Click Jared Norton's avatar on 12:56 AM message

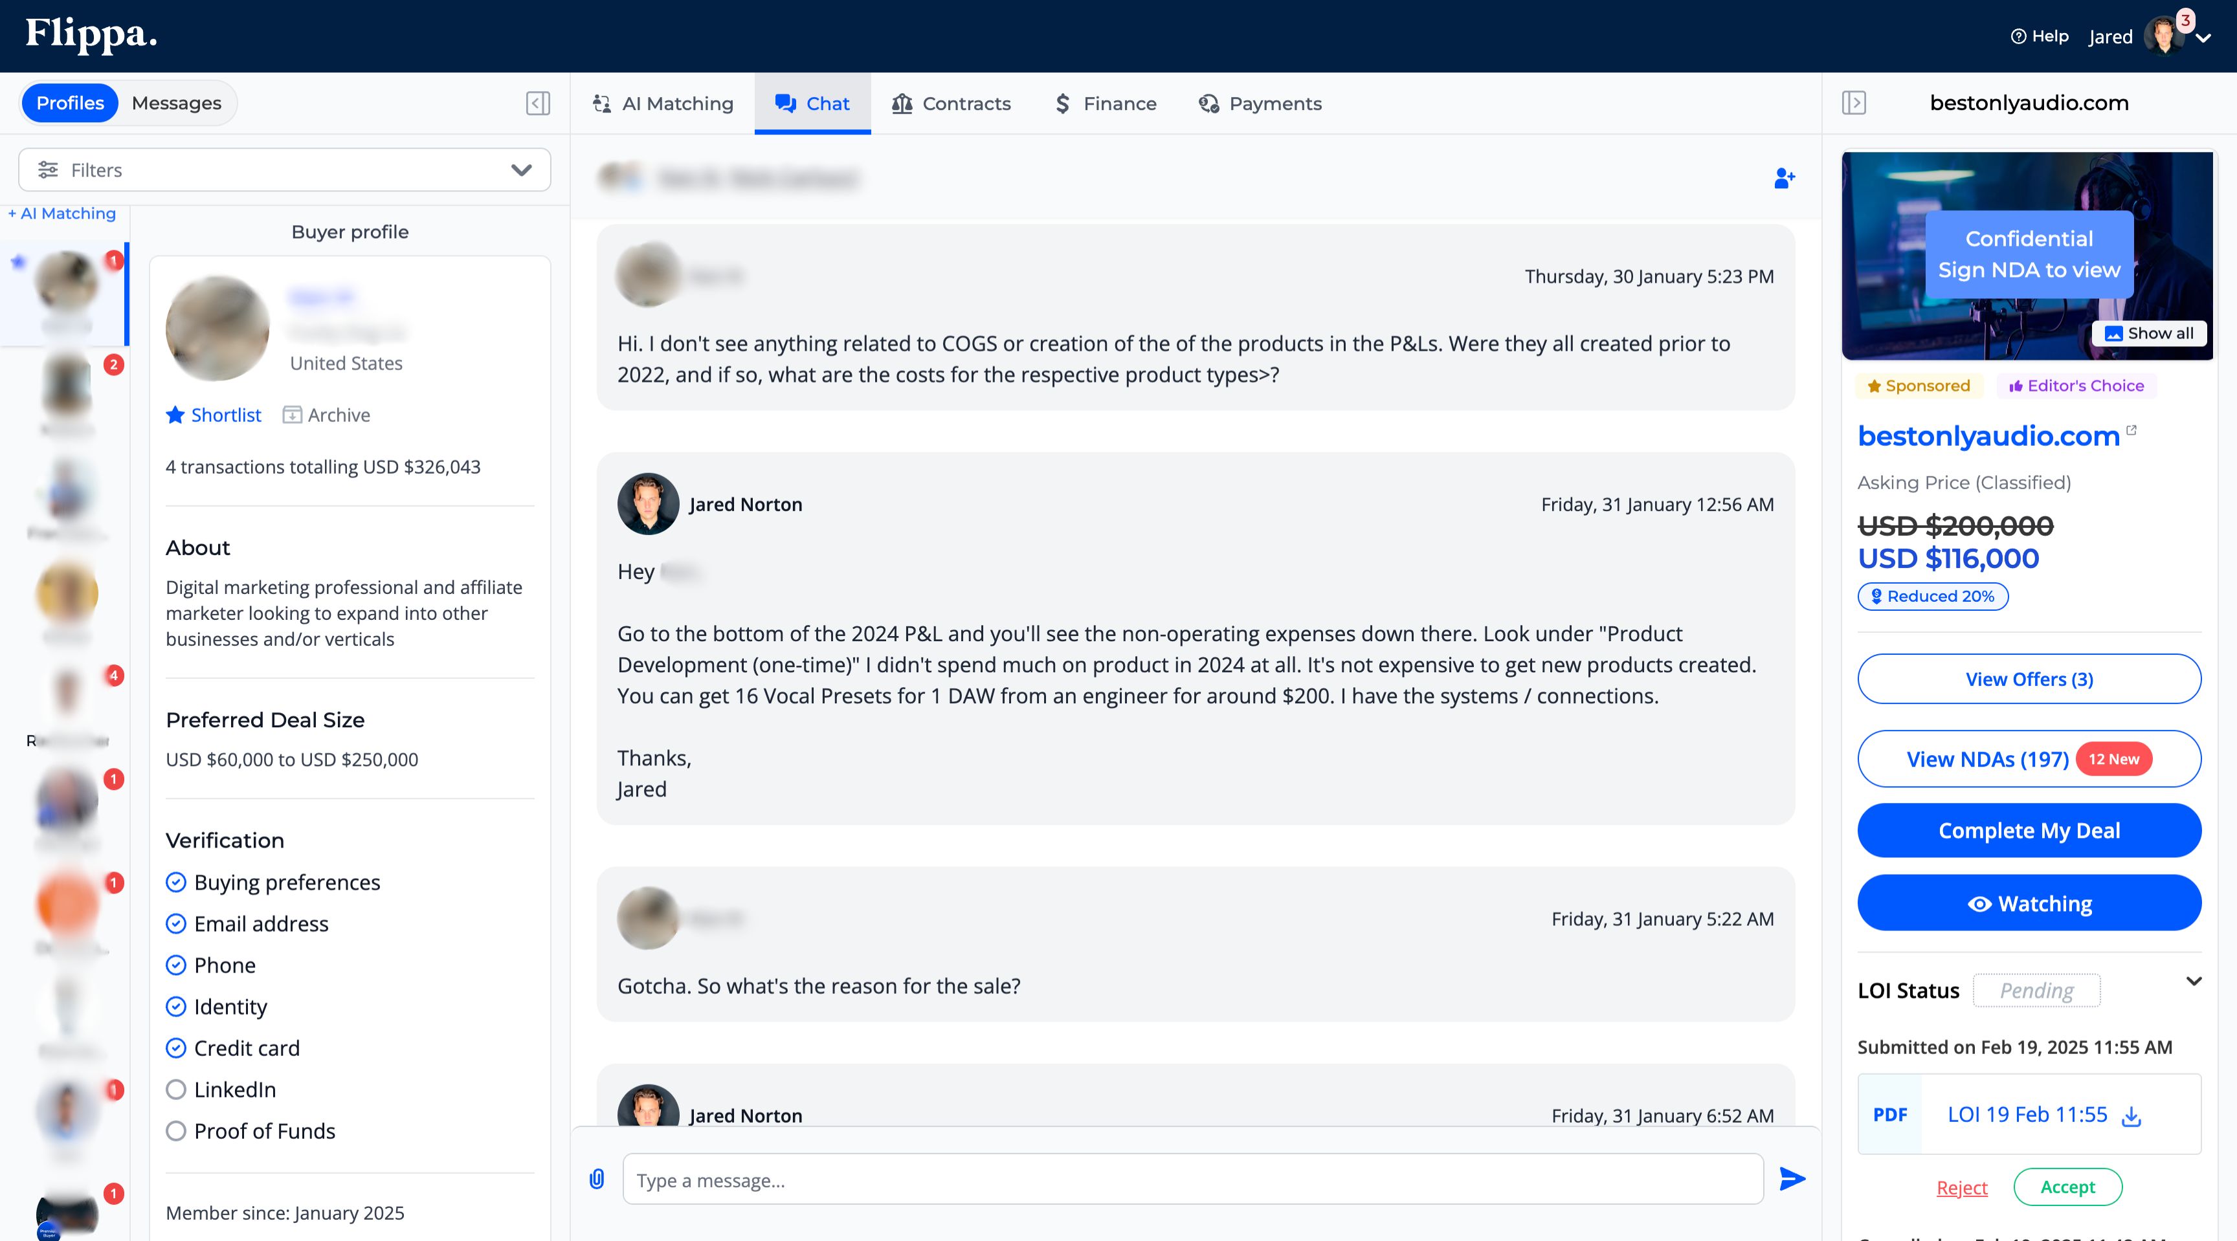click(648, 503)
